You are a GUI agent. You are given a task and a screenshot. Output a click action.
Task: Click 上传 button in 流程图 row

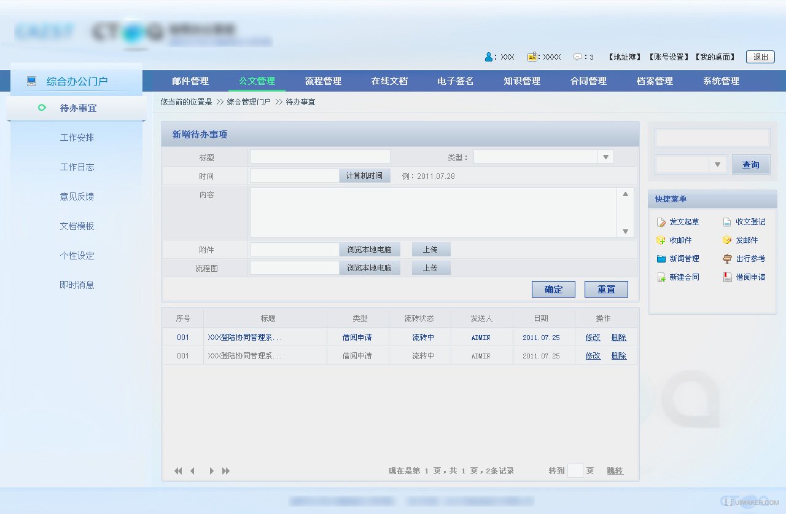(431, 268)
